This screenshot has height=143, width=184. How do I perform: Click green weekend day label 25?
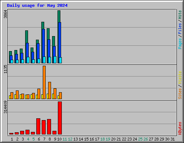point(140,139)
